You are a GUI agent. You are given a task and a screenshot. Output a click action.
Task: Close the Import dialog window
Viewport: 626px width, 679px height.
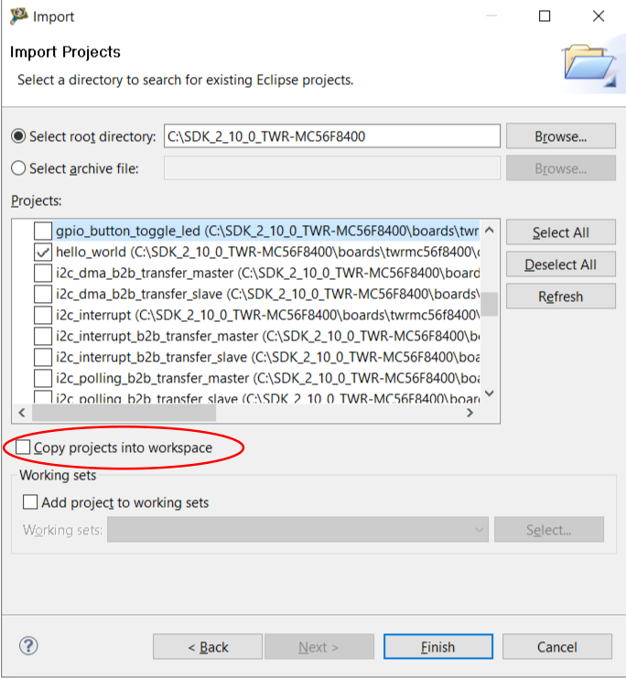[599, 16]
